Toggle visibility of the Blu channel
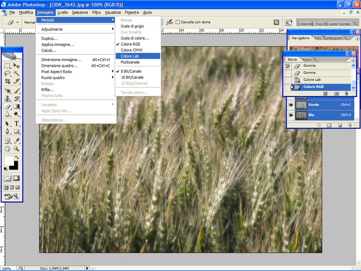The height and width of the screenshot is (271, 361). click(x=291, y=115)
